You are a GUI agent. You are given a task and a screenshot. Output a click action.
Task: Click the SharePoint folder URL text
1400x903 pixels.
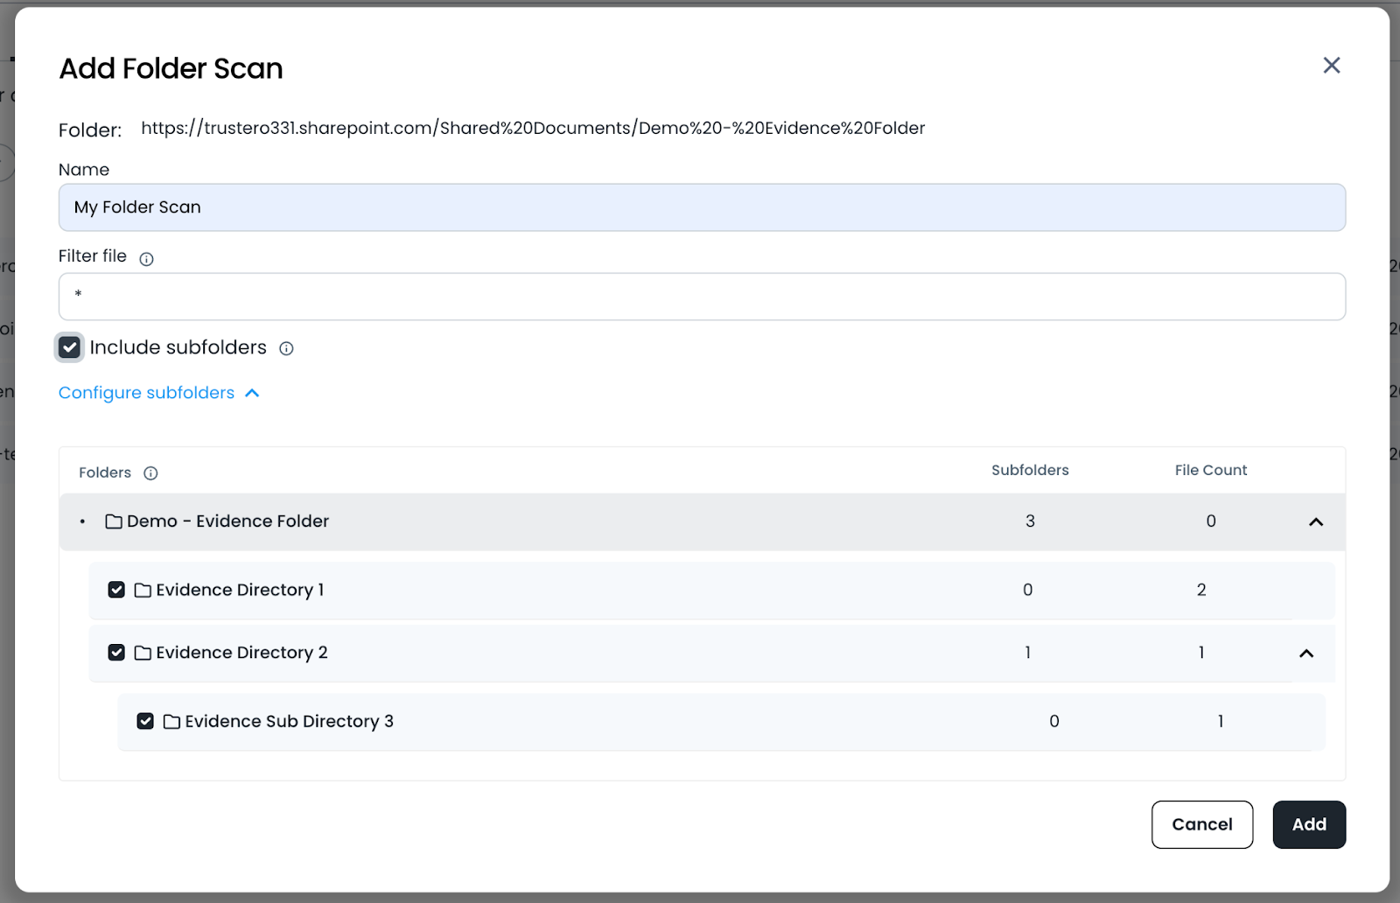533,129
